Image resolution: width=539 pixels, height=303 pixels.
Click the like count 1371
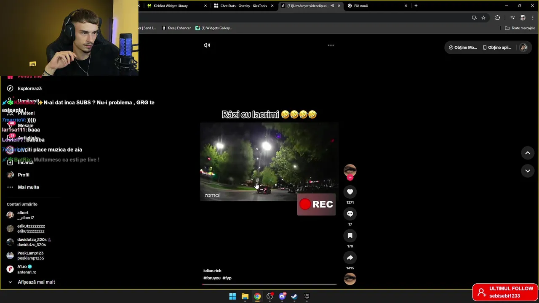(x=350, y=202)
